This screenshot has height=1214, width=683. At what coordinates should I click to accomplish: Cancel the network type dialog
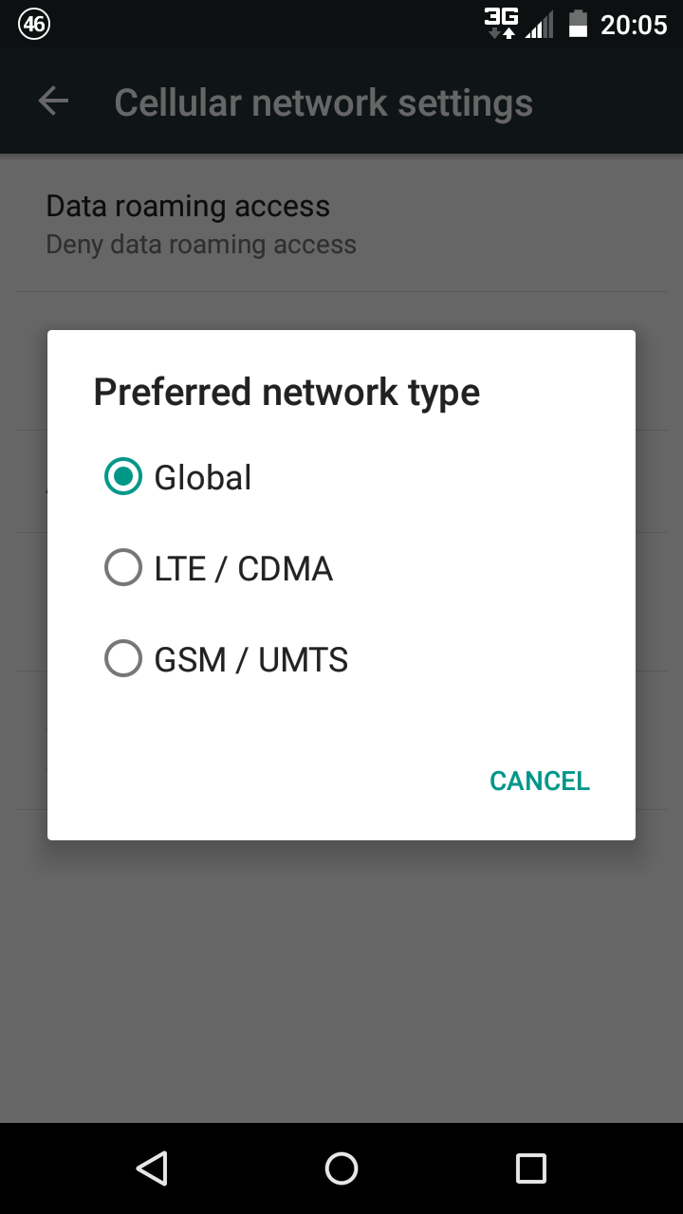coord(539,781)
